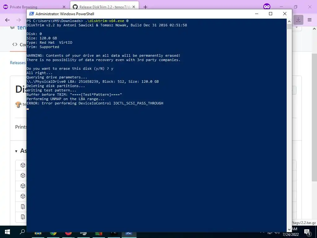The image size is (317, 238).
Task: Open a new Firefox tab with plus button
Action: point(145,7)
